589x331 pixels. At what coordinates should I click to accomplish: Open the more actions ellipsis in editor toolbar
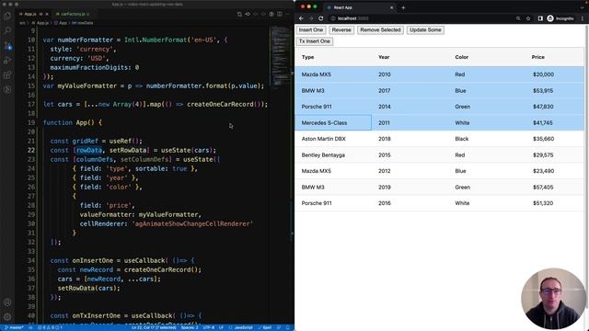click(287, 15)
